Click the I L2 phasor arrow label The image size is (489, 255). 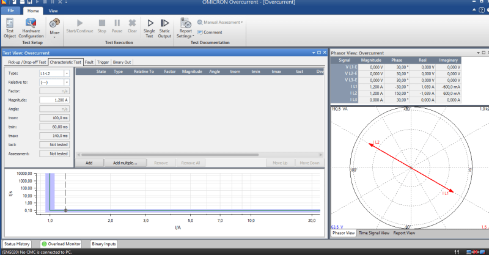pyautogui.click(x=376, y=142)
